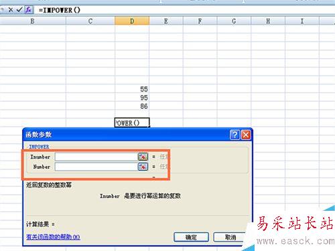Confirm formula with the checkmark icon
Viewport: 335px width, 251px height.
tap(19, 9)
